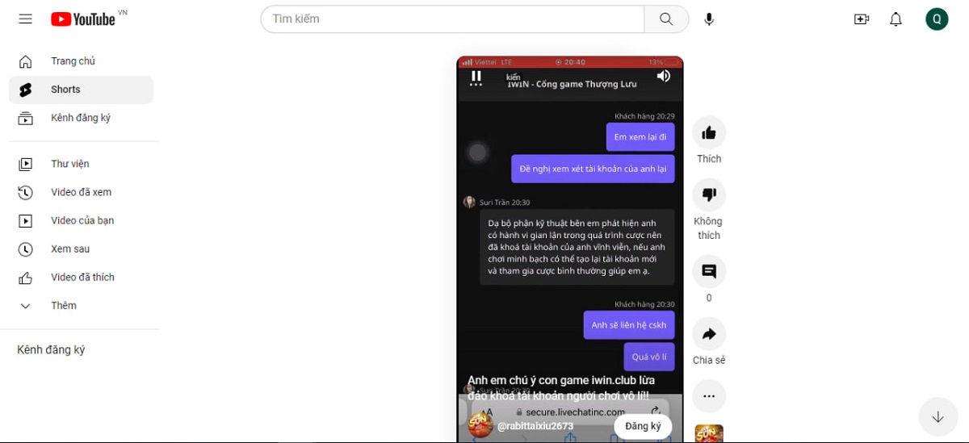969x443 pixels.
Task: Open Trang chủ in the sidebar
Action: click(x=73, y=61)
